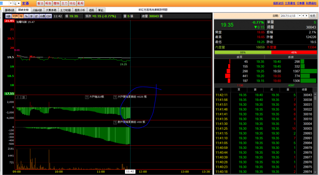Click the bid price 19.20 with volume 441
The image size is (319, 175).
pyautogui.click(x=260, y=76)
